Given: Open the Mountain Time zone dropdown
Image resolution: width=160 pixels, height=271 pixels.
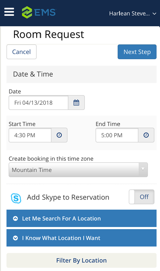Looking at the screenshot, I should 78,170.
